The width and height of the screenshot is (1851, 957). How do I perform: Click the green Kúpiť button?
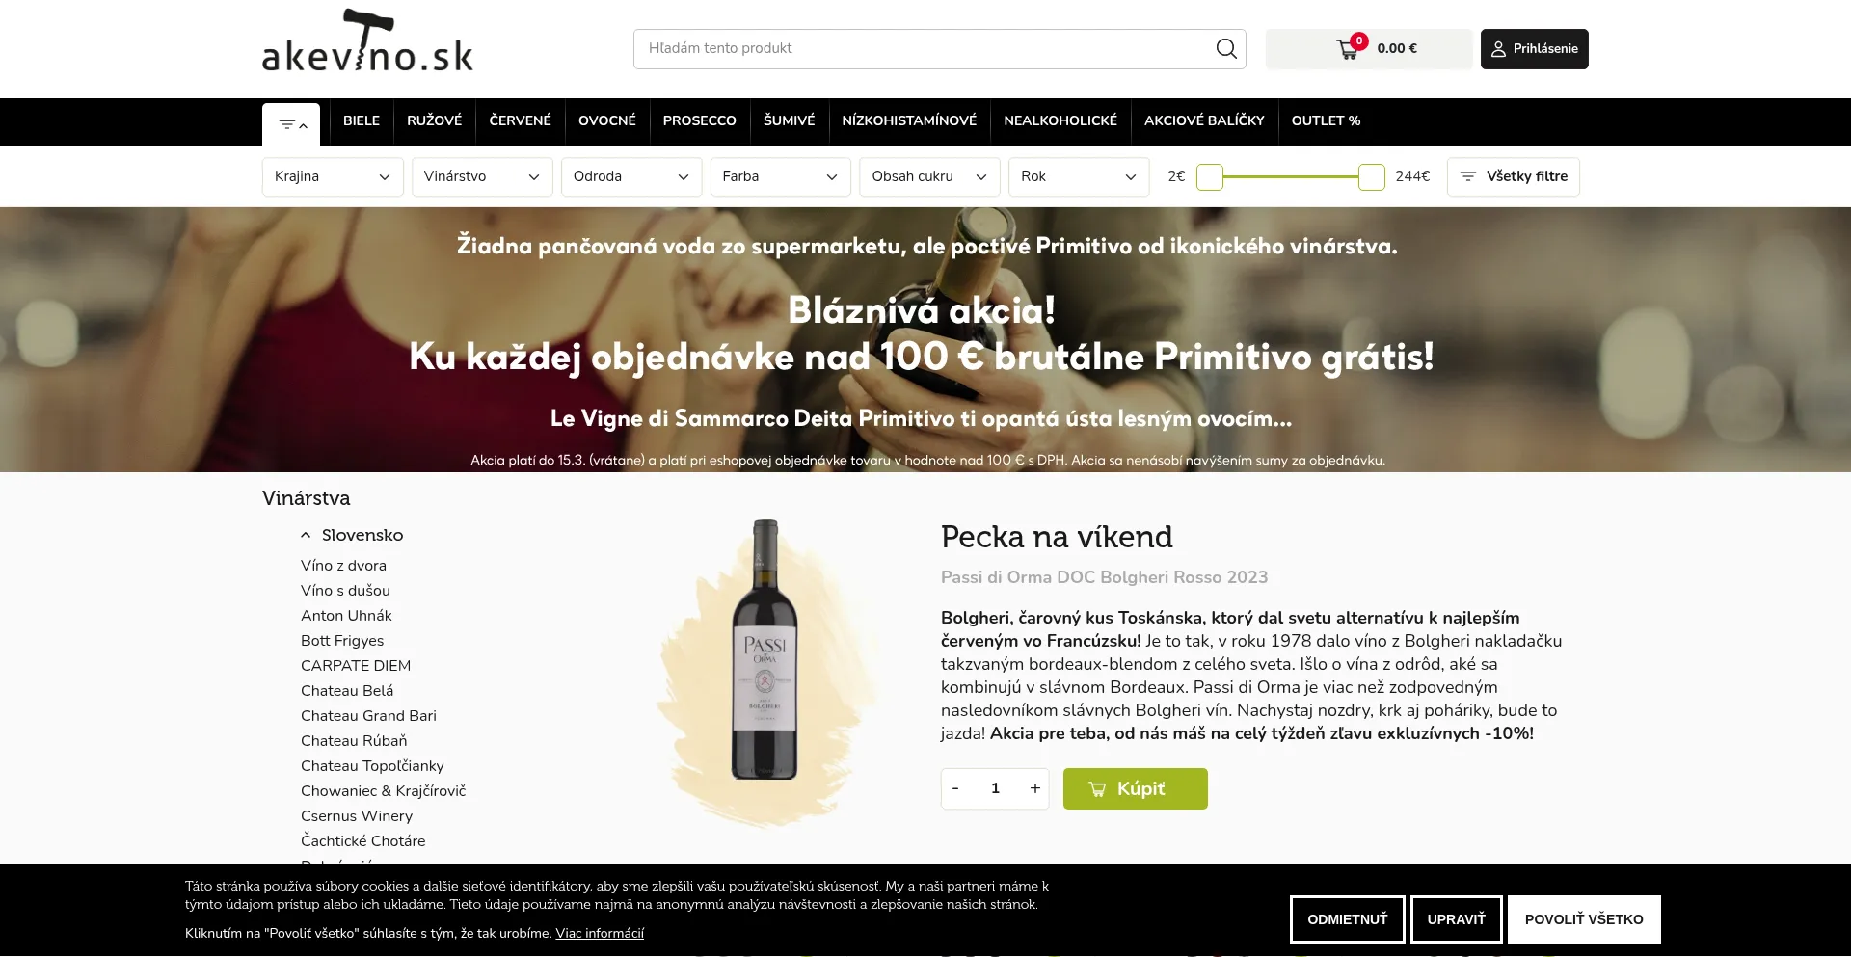coord(1135,788)
